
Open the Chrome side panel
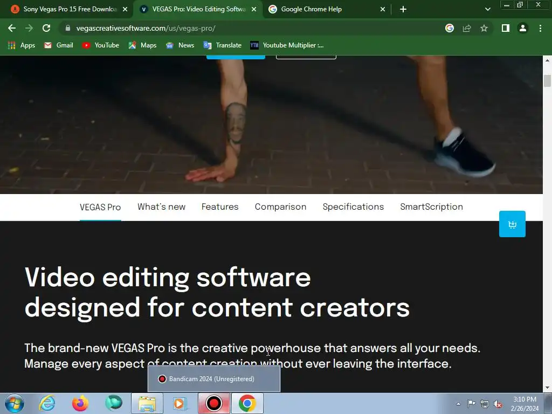(506, 28)
